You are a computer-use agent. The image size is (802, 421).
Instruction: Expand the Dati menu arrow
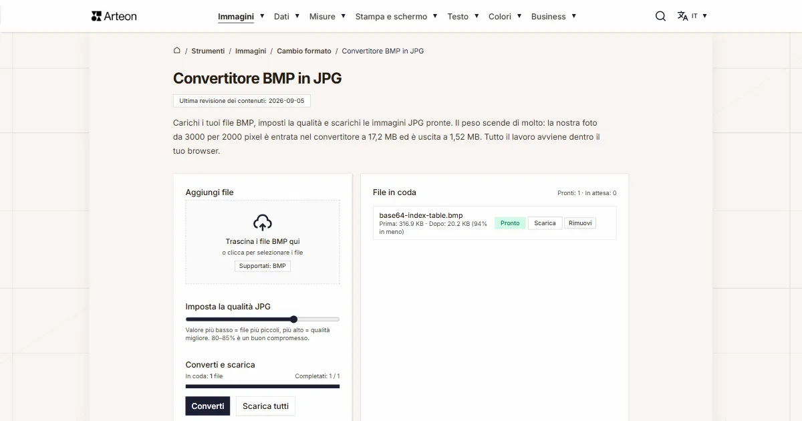tap(297, 15)
